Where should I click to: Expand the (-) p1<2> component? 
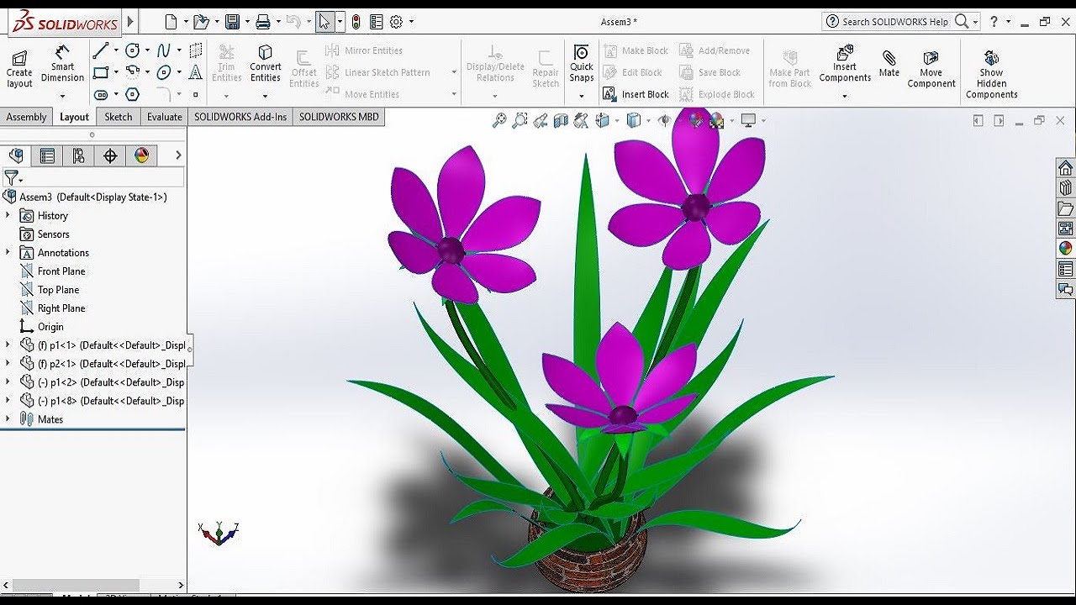pos(8,382)
